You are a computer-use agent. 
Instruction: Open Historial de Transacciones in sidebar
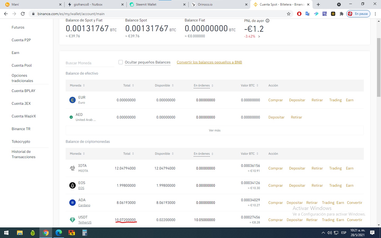point(24,154)
